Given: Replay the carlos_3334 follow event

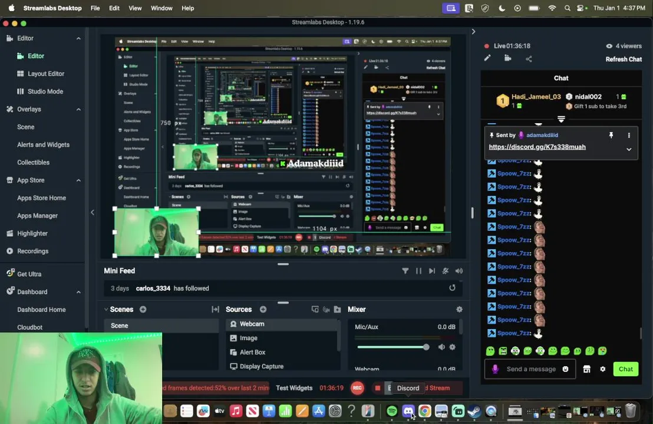Looking at the screenshot, I should [x=452, y=287].
